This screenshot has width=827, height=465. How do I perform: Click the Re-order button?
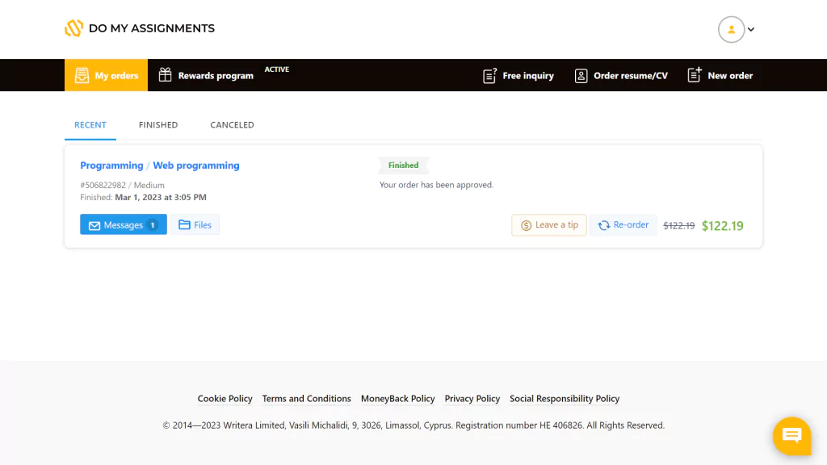pos(623,225)
